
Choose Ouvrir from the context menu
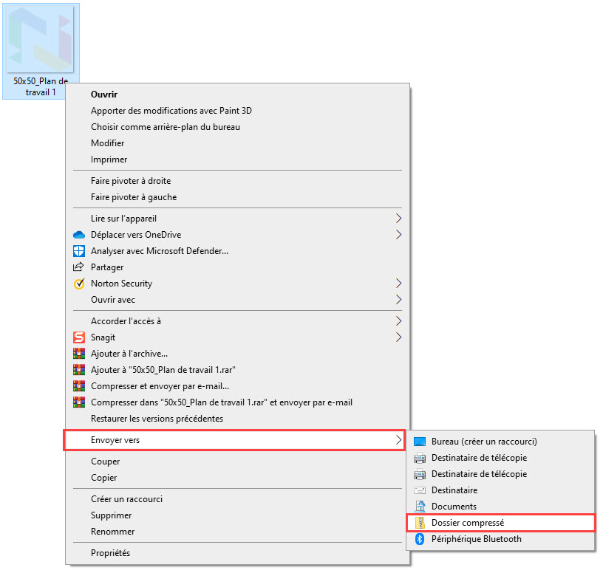[104, 95]
